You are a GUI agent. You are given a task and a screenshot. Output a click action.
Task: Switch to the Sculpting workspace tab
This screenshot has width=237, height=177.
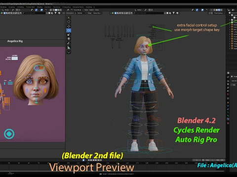click(11, 7)
